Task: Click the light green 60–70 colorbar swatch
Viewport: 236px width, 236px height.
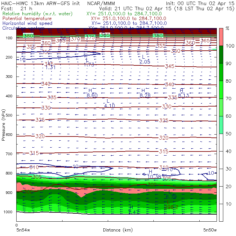Action: (x=221, y=107)
